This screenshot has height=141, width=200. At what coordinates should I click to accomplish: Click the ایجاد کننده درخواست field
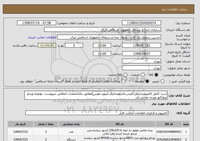tap(109, 37)
